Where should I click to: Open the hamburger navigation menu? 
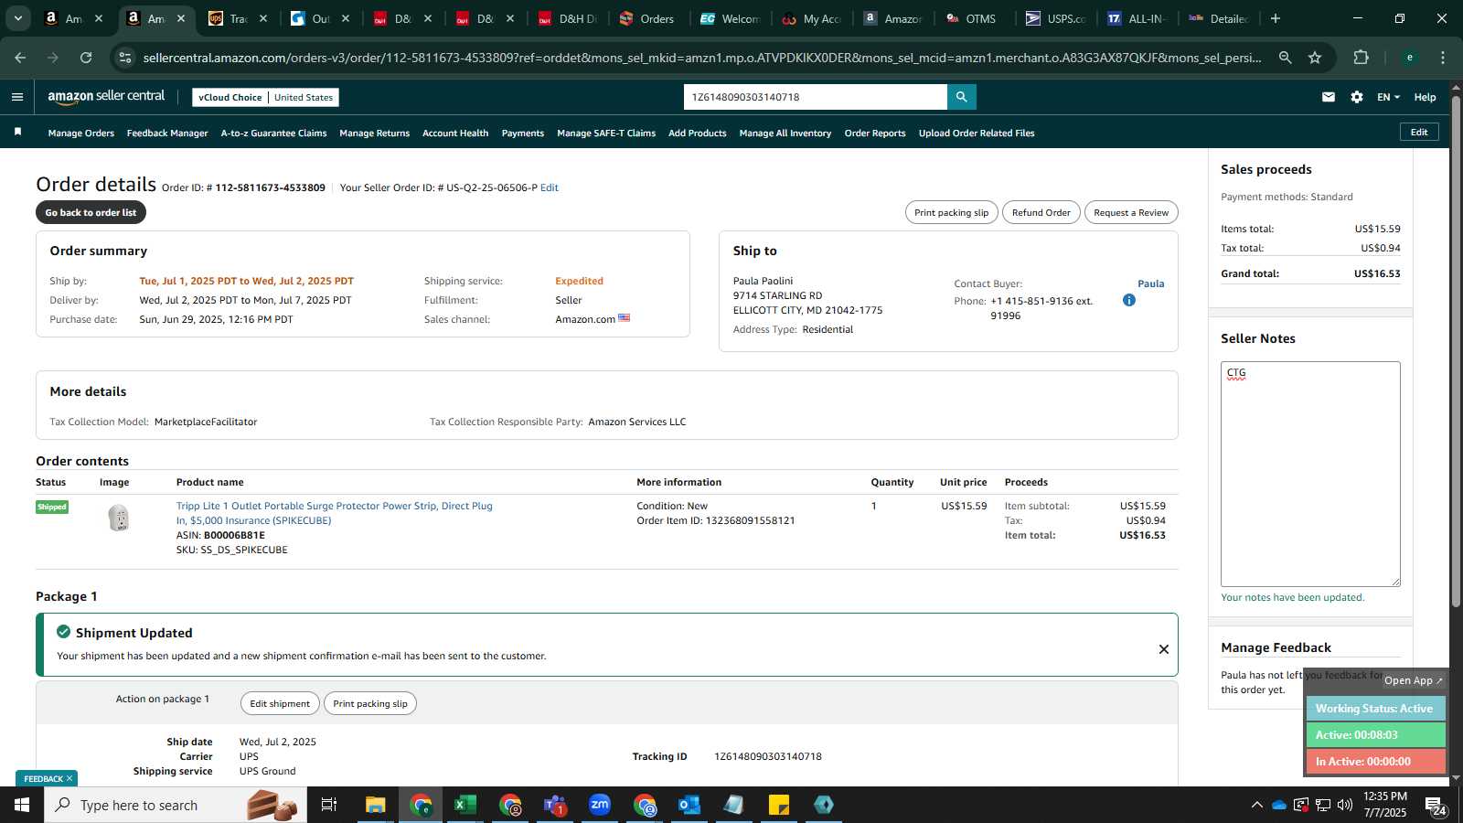pos(17,97)
